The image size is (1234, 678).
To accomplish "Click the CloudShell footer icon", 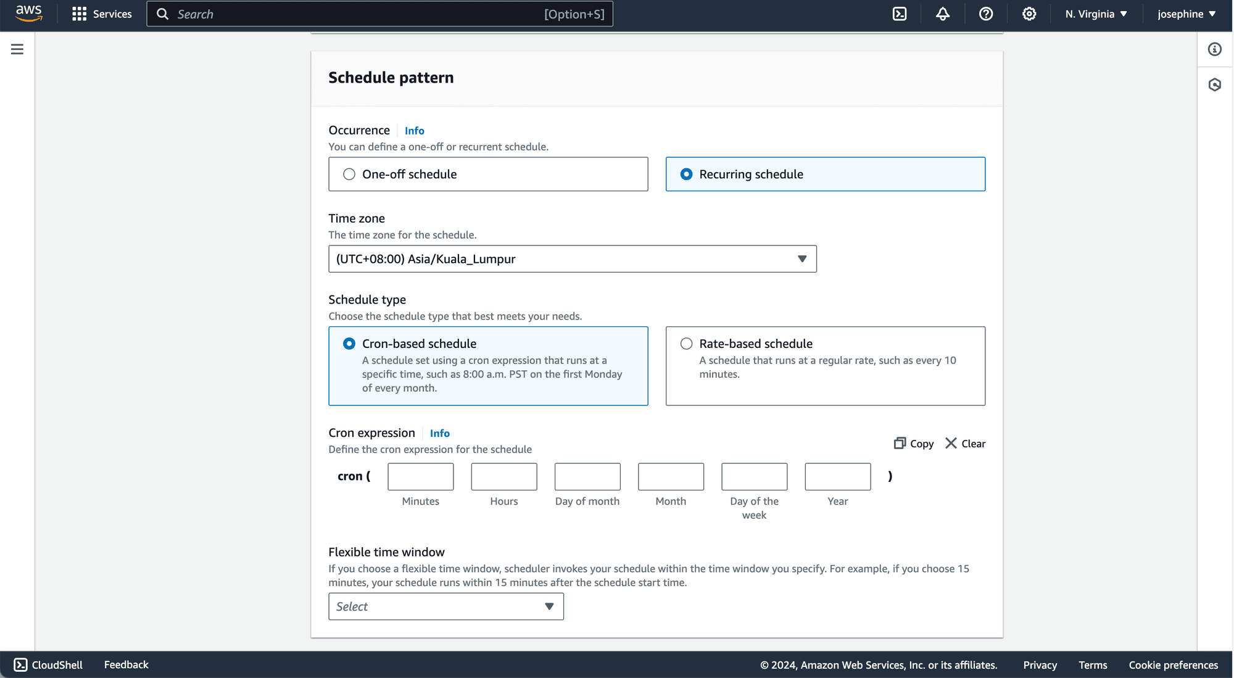I will coord(20,664).
